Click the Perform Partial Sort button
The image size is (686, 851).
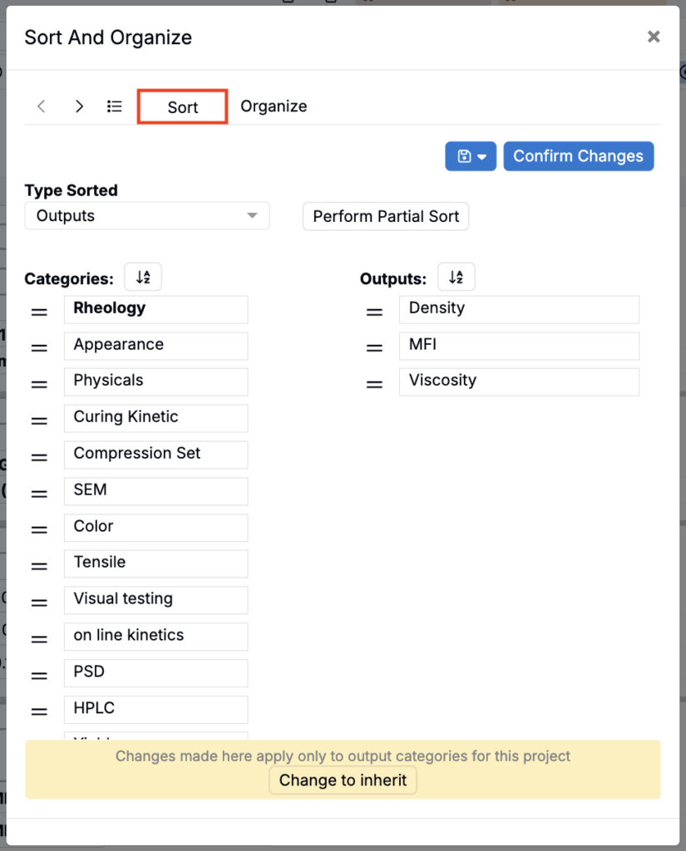[386, 217]
